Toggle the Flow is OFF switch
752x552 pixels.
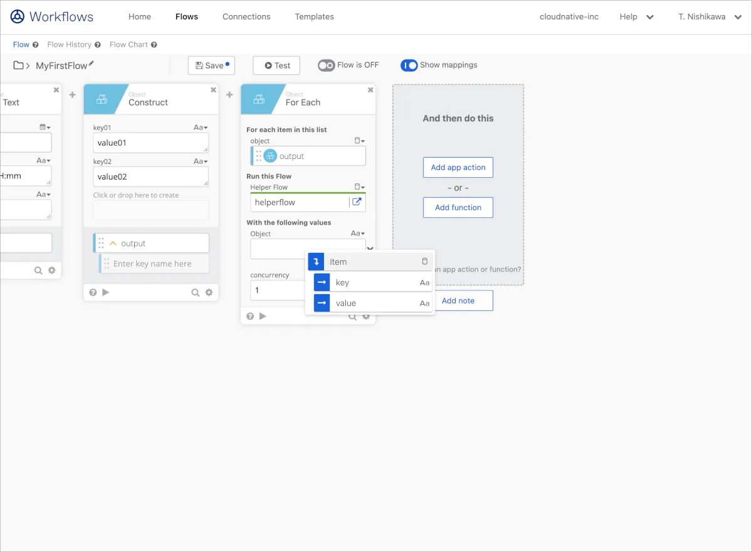click(326, 65)
